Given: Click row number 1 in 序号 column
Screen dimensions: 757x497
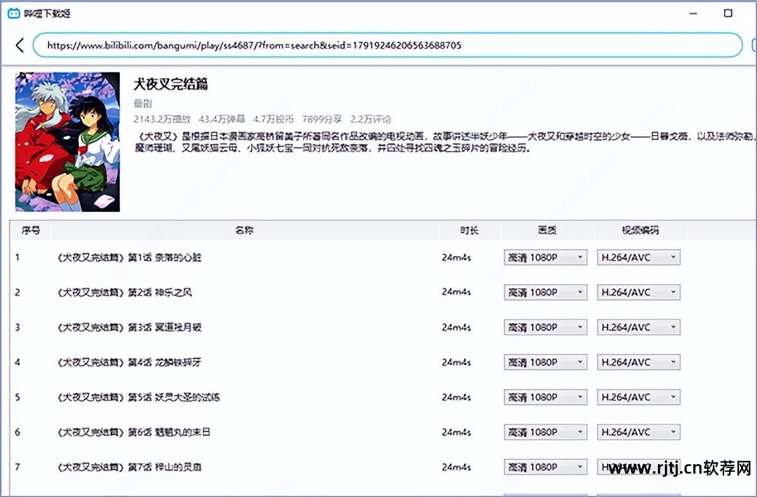Looking at the screenshot, I should click(18, 257).
